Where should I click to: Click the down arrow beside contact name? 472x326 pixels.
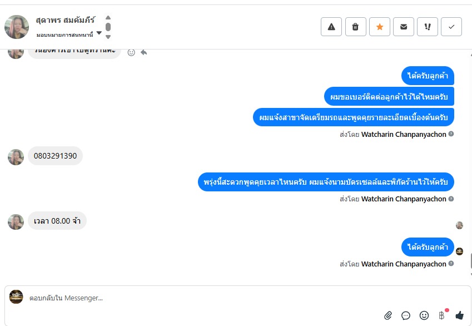[108, 37]
